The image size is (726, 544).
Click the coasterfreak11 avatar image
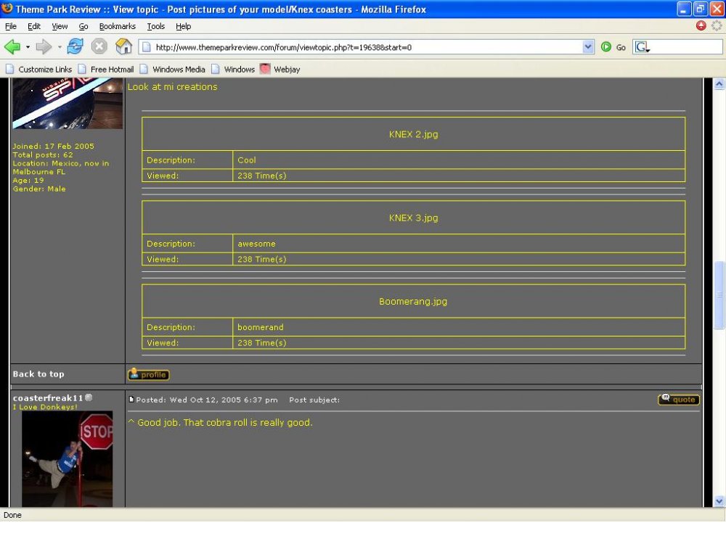tap(67, 458)
